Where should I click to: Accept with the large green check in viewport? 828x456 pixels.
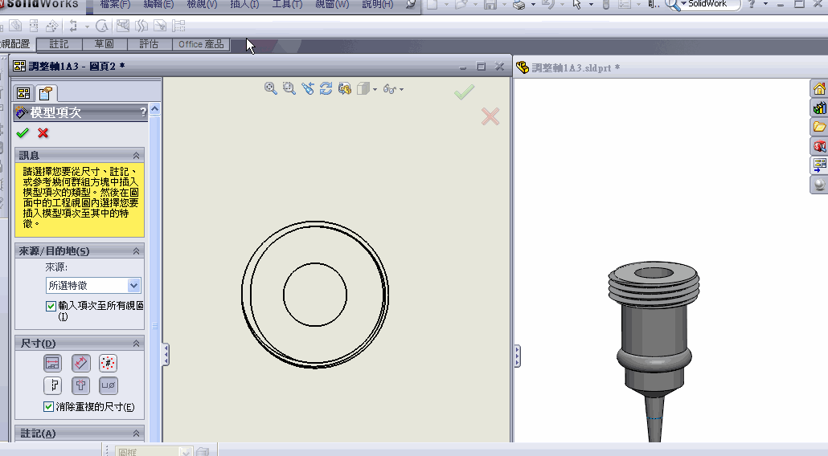tap(464, 92)
